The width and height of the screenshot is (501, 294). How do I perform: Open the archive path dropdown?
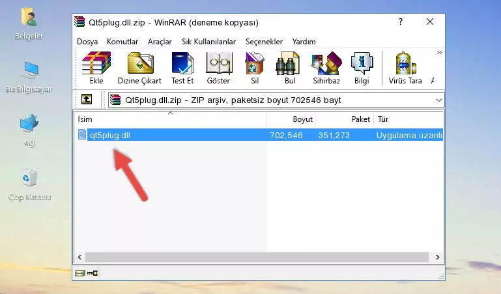[438, 100]
